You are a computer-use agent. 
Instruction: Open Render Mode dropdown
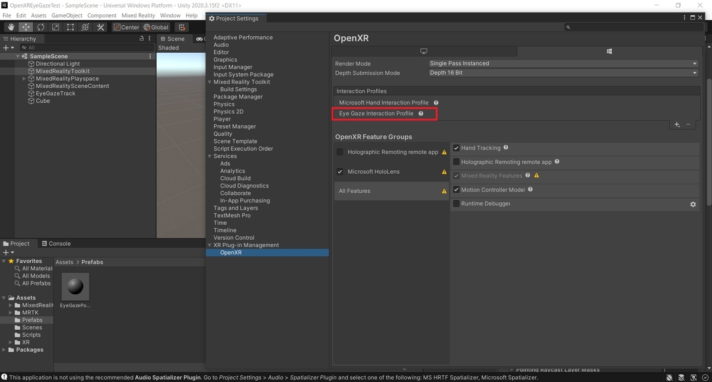pyautogui.click(x=563, y=63)
